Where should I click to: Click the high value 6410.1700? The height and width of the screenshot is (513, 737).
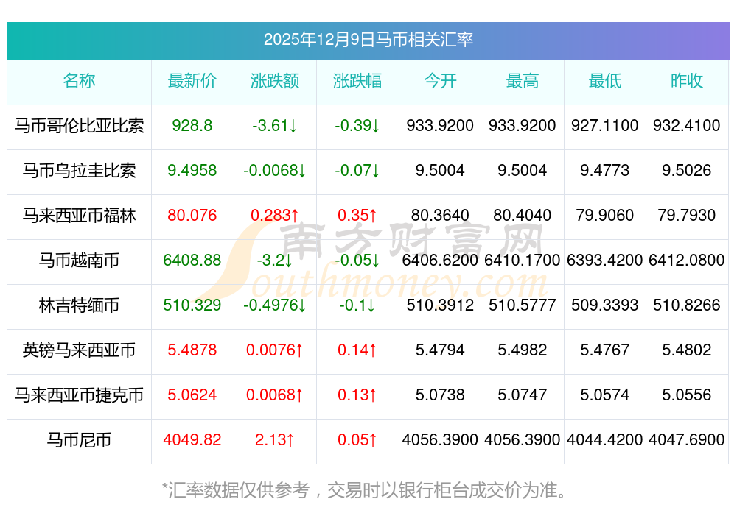point(523,260)
